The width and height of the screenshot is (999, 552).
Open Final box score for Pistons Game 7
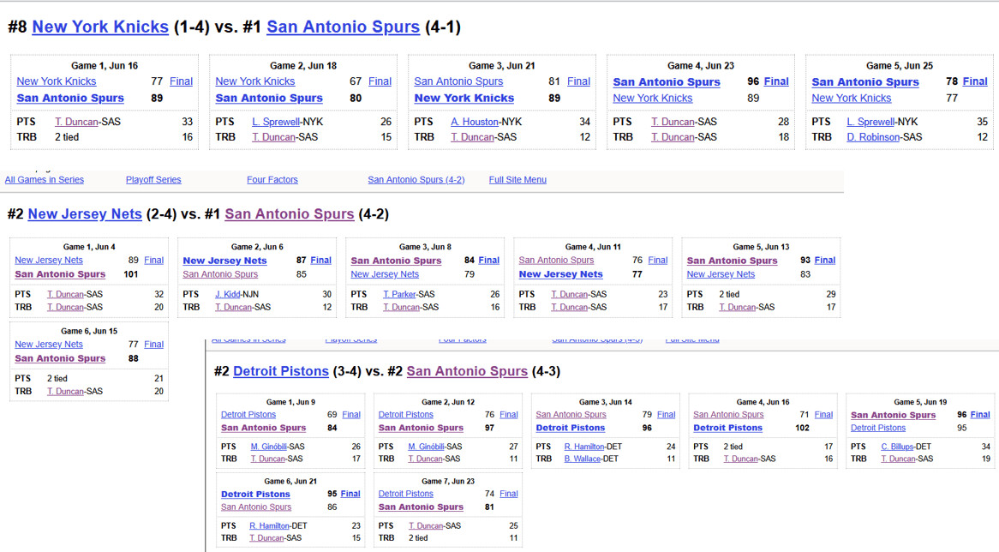(509, 494)
